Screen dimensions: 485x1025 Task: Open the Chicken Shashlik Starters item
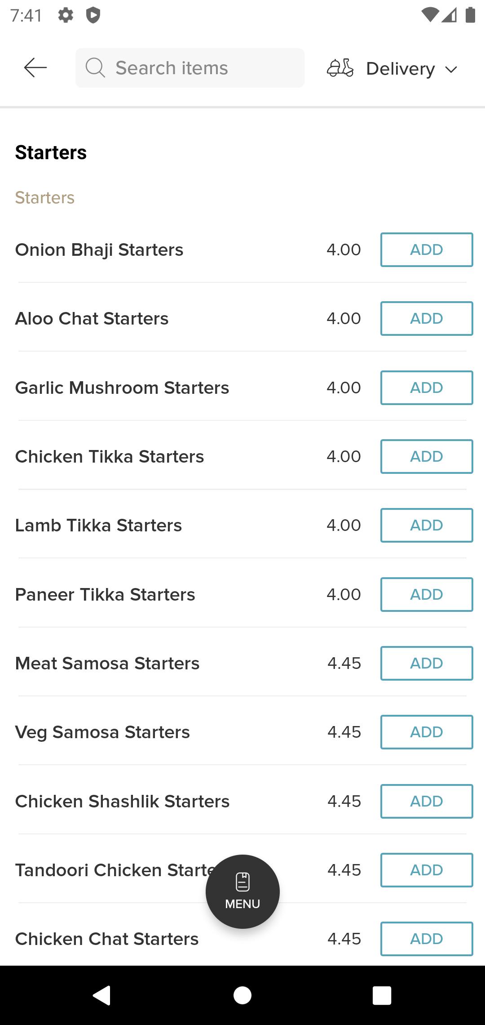click(122, 801)
